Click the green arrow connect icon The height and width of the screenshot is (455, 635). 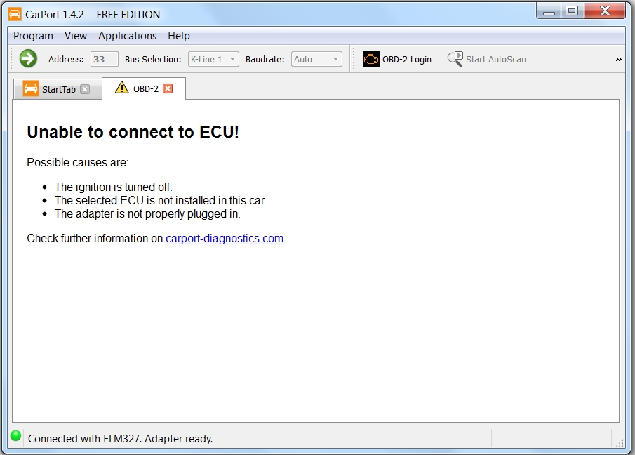point(28,59)
